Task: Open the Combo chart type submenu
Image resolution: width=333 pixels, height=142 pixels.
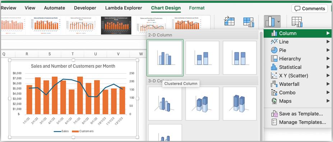Action: [297, 92]
